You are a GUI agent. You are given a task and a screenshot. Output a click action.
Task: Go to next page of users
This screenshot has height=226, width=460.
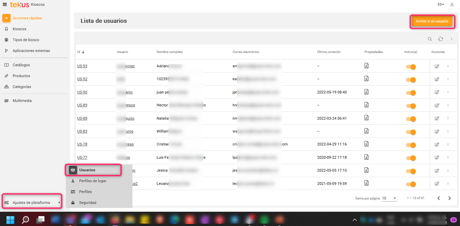coord(449,198)
